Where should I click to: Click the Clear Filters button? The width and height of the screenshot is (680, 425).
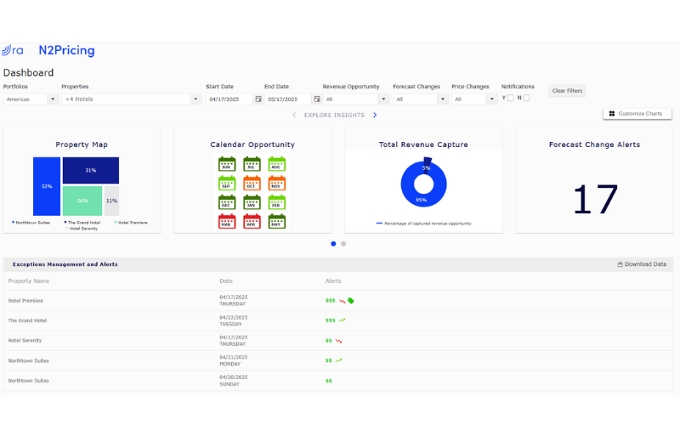tap(567, 91)
